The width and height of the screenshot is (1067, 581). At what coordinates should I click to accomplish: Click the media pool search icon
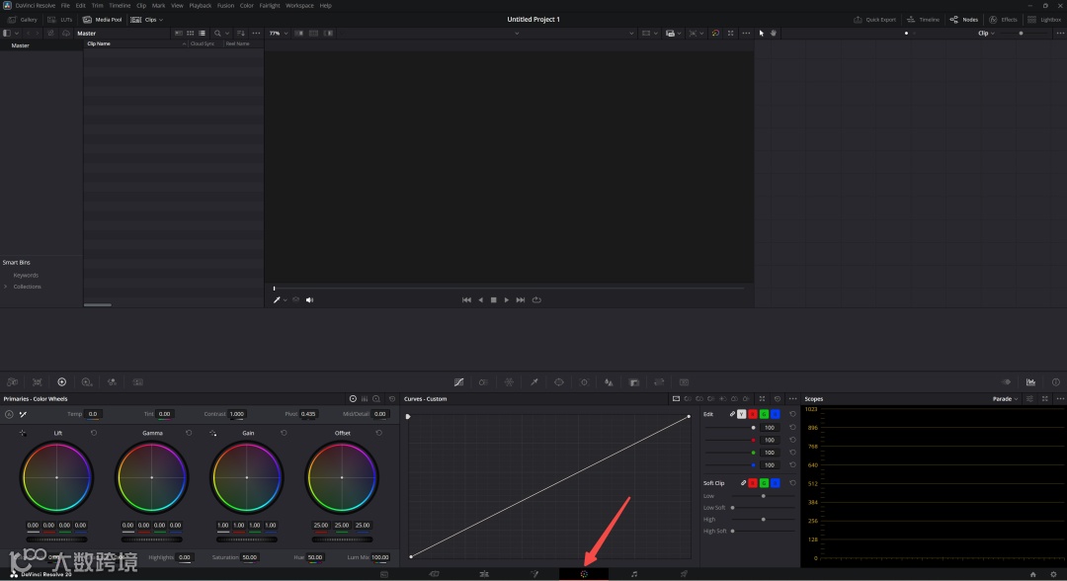(217, 34)
